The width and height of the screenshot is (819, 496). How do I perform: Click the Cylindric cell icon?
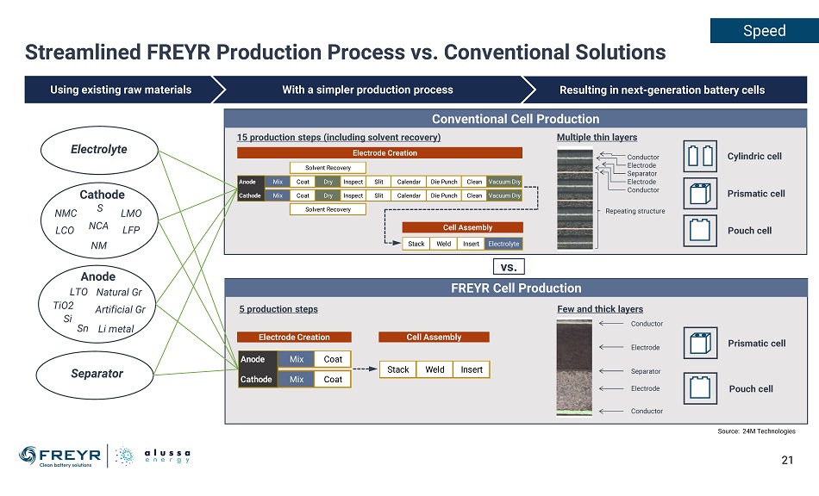[x=703, y=156]
